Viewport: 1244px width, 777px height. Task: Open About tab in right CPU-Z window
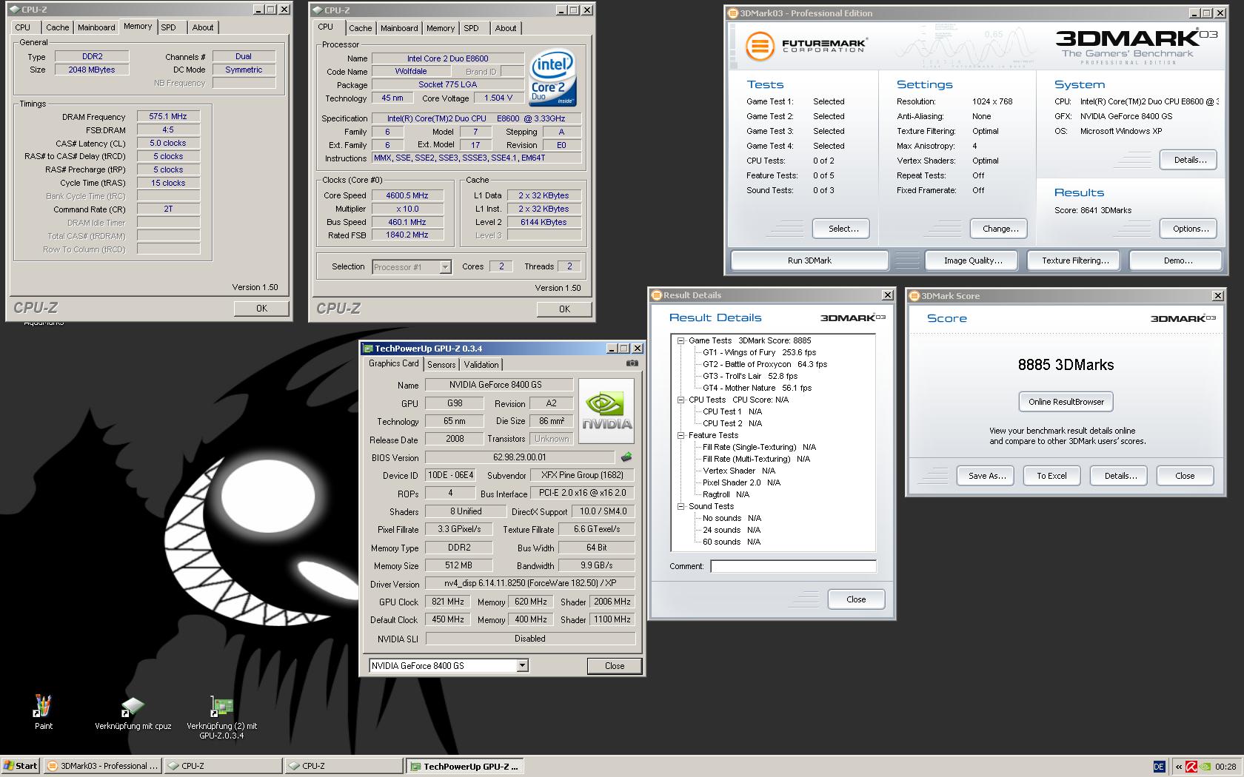506,28
